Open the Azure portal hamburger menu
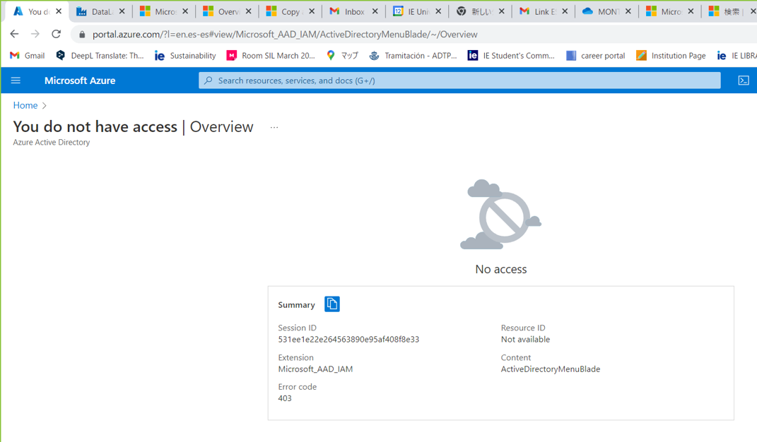The image size is (757, 442). (x=16, y=80)
